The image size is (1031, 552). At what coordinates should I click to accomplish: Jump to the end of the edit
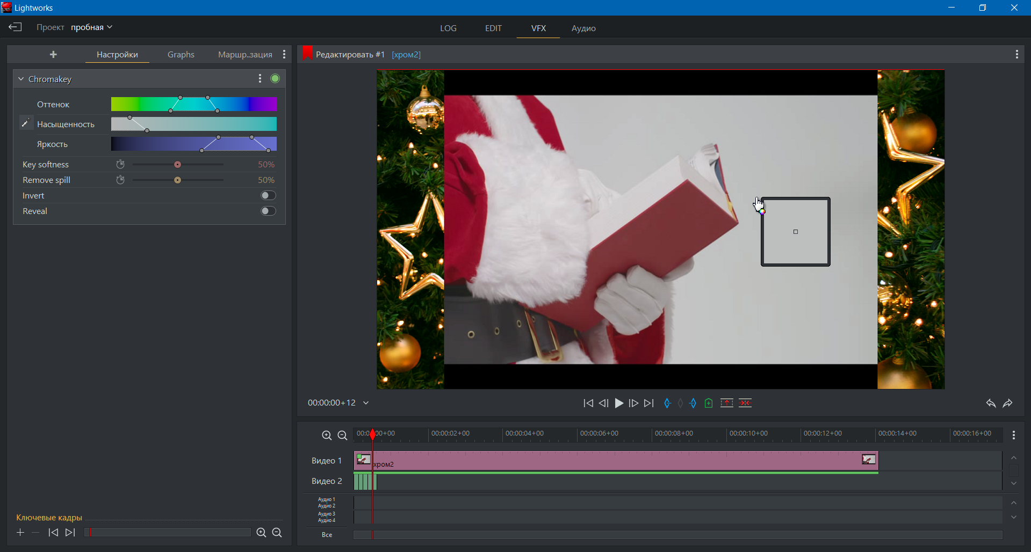[x=649, y=403]
